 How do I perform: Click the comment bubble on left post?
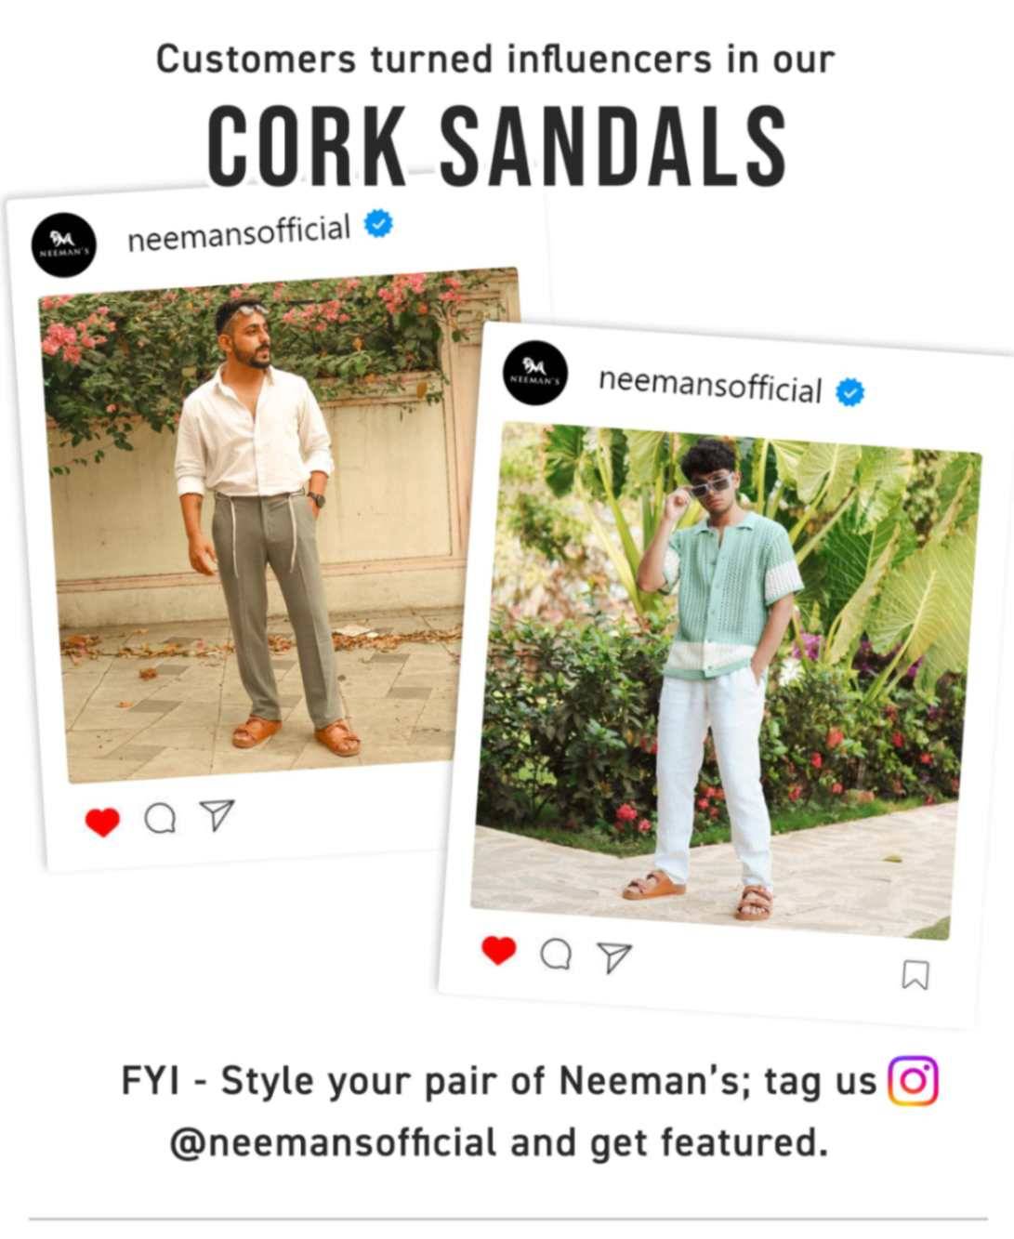160,818
